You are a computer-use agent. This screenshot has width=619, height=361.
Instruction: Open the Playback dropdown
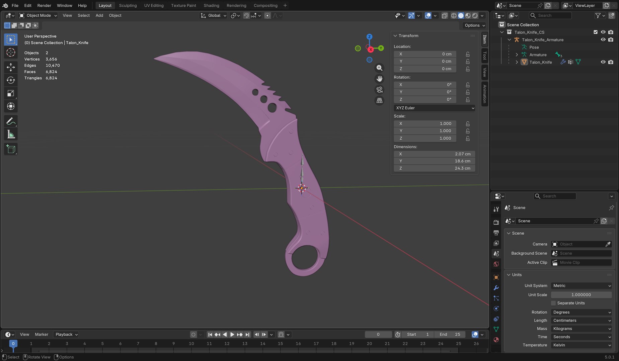66,335
